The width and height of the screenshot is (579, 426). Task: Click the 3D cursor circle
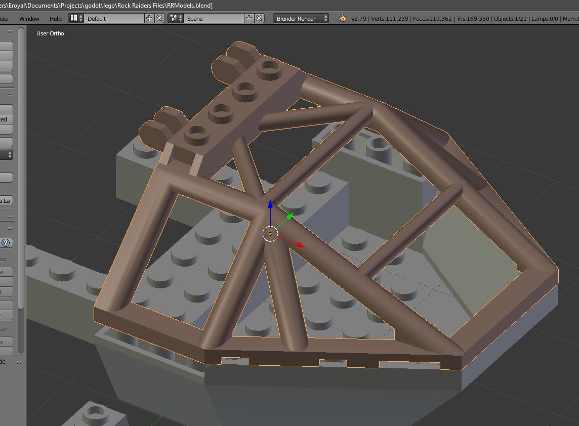point(270,234)
